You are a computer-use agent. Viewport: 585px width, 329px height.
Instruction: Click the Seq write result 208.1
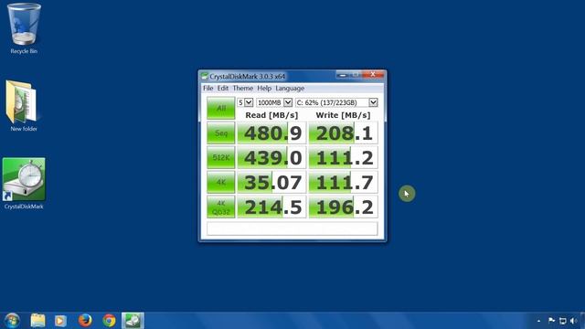pyautogui.click(x=344, y=133)
